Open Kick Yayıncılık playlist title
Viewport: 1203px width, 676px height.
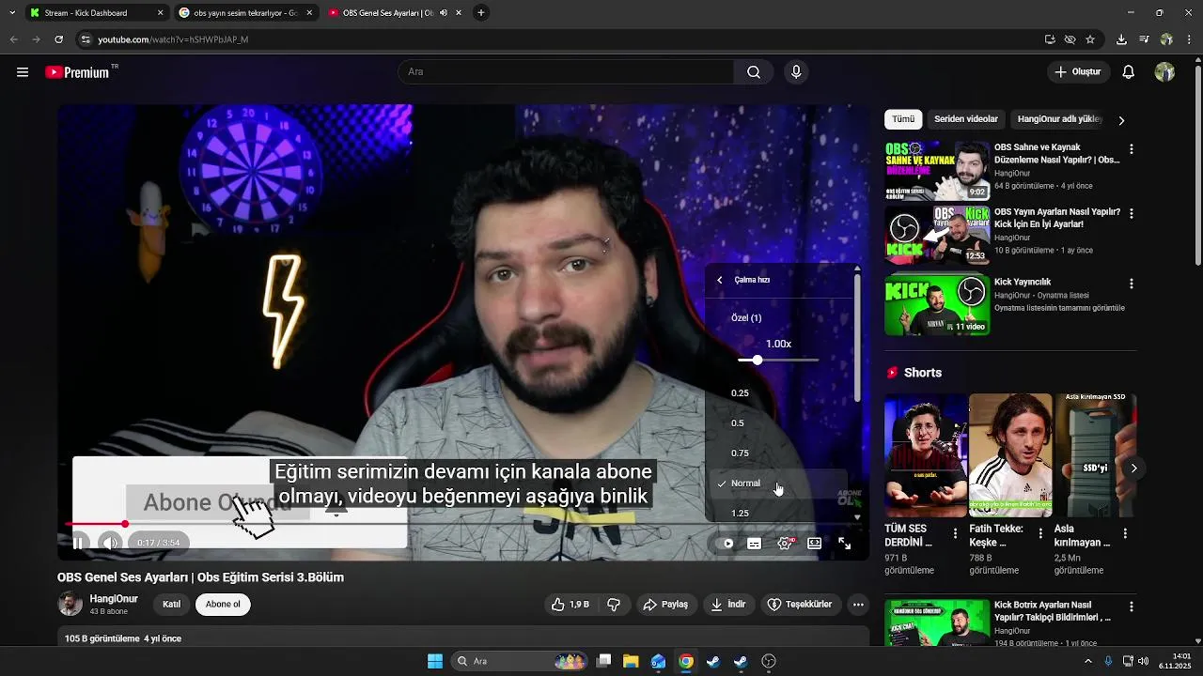[x=1023, y=282]
